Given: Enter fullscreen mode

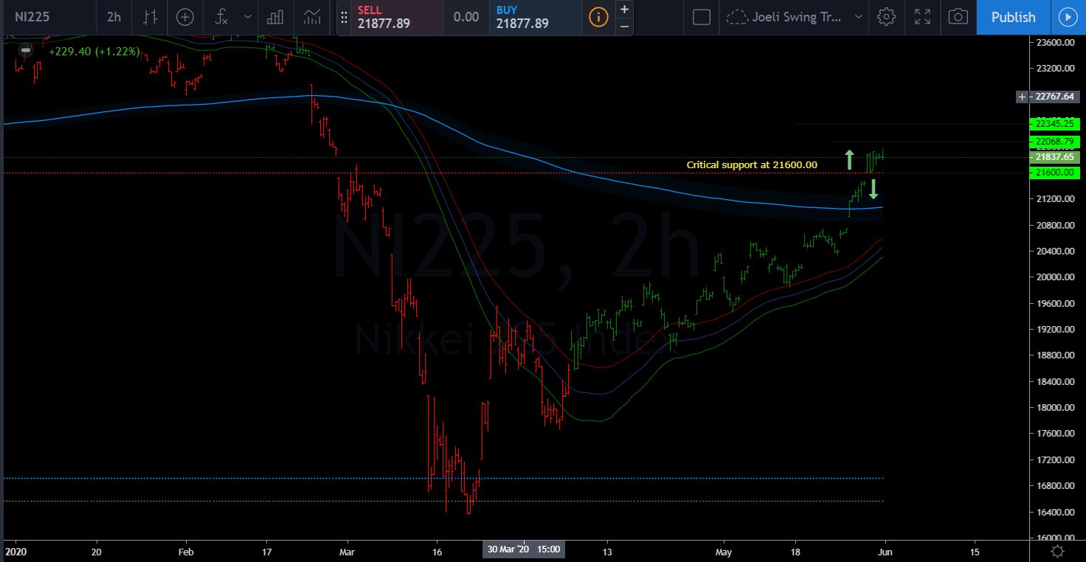Looking at the screenshot, I should [922, 16].
